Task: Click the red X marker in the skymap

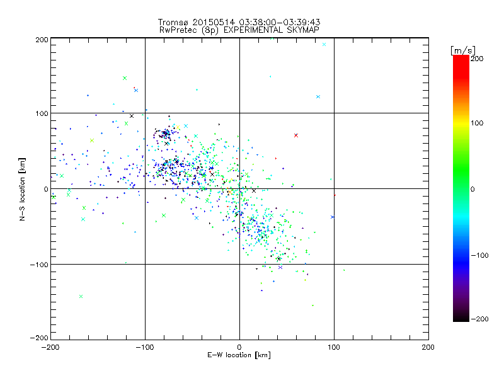Action: 296,135
